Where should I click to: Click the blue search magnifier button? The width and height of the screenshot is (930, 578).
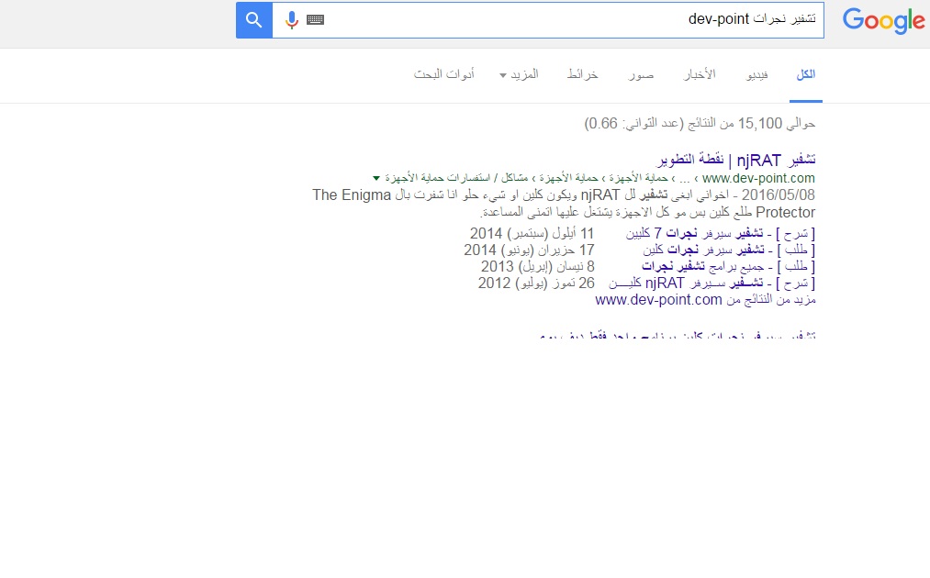pyautogui.click(x=254, y=20)
